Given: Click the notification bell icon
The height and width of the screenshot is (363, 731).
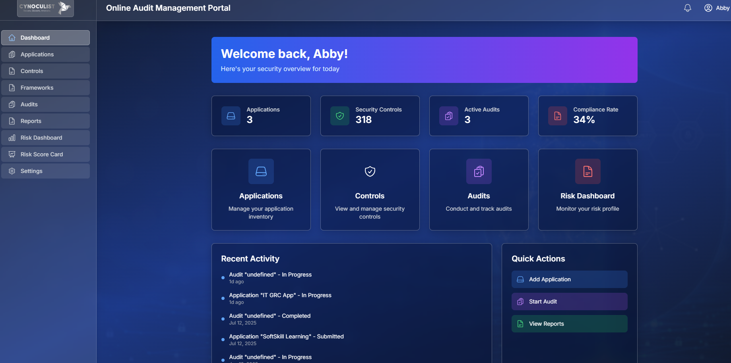Looking at the screenshot, I should [x=688, y=8].
